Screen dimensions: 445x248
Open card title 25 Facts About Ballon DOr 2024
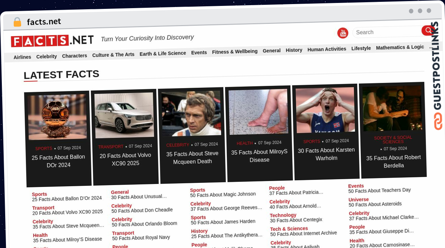(58, 161)
